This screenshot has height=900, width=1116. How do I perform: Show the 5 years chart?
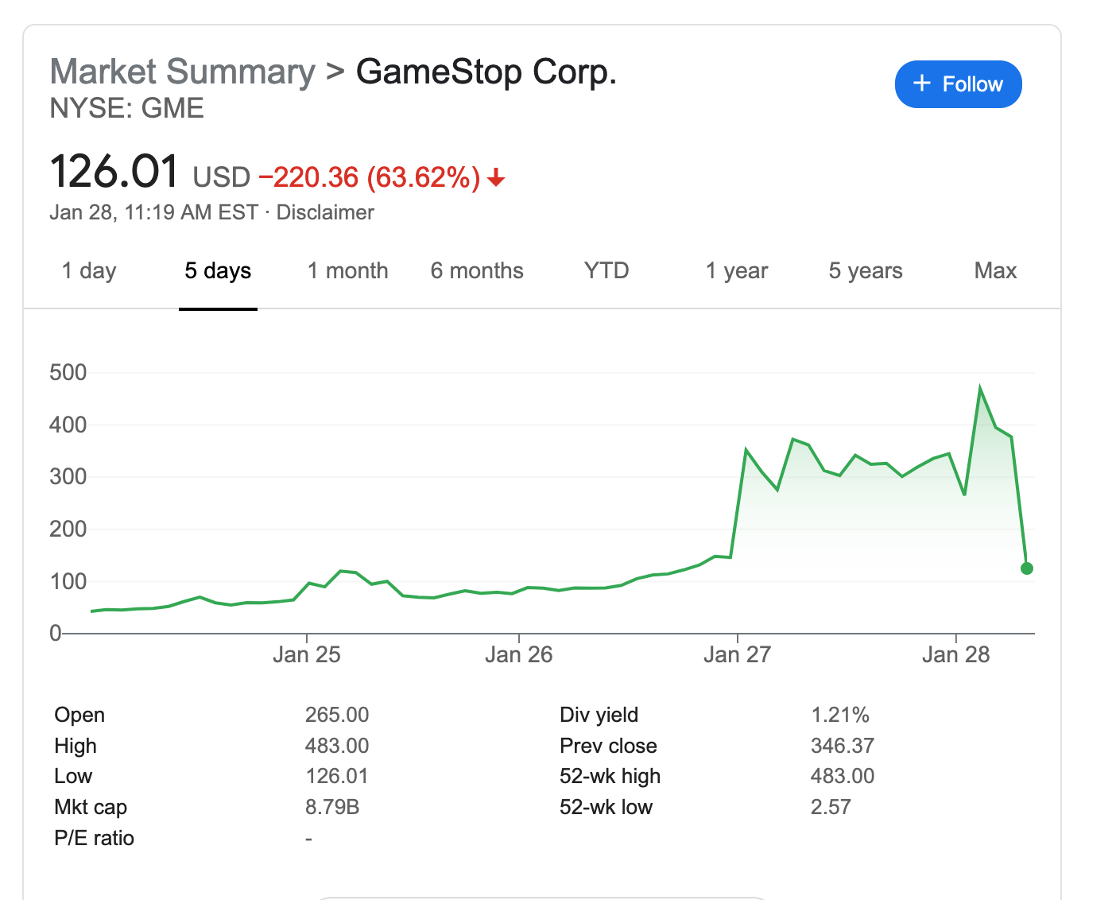[x=866, y=271]
